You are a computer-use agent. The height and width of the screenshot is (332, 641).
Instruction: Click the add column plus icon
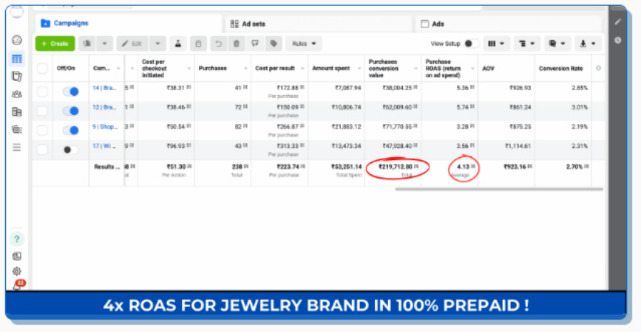coord(598,68)
